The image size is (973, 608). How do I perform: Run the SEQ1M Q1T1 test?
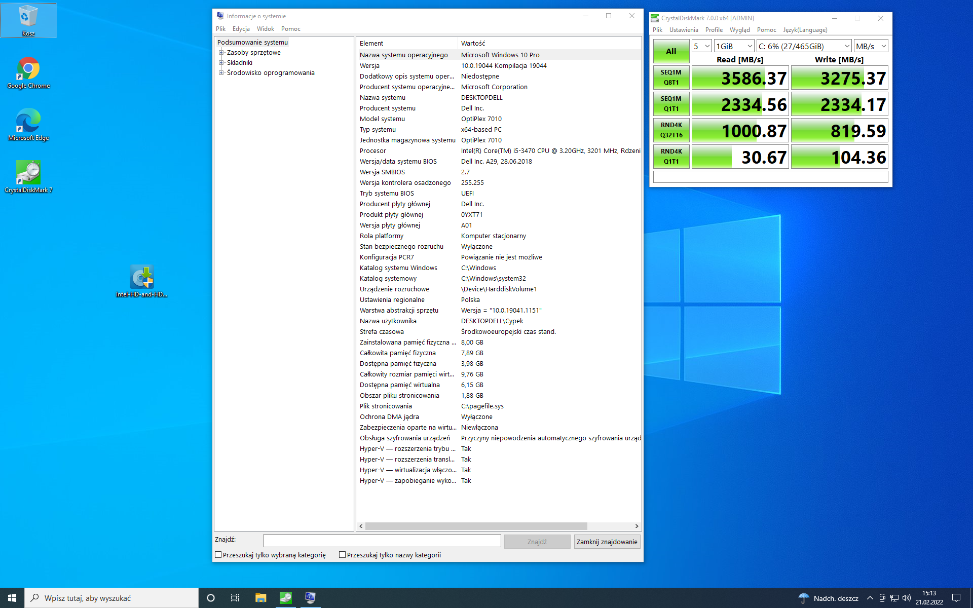[671, 104]
